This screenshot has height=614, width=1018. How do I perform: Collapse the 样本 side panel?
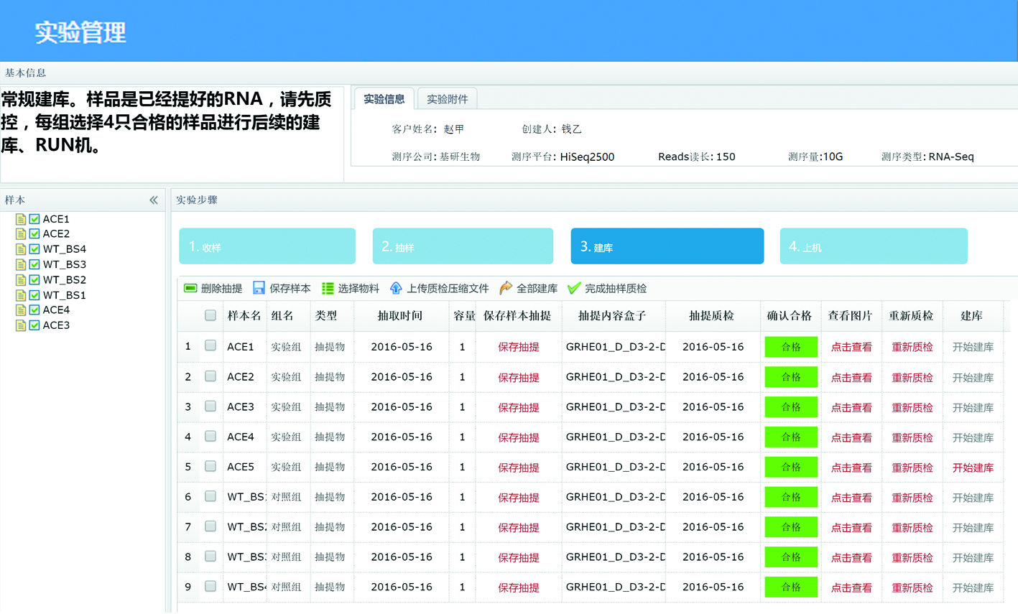(154, 200)
